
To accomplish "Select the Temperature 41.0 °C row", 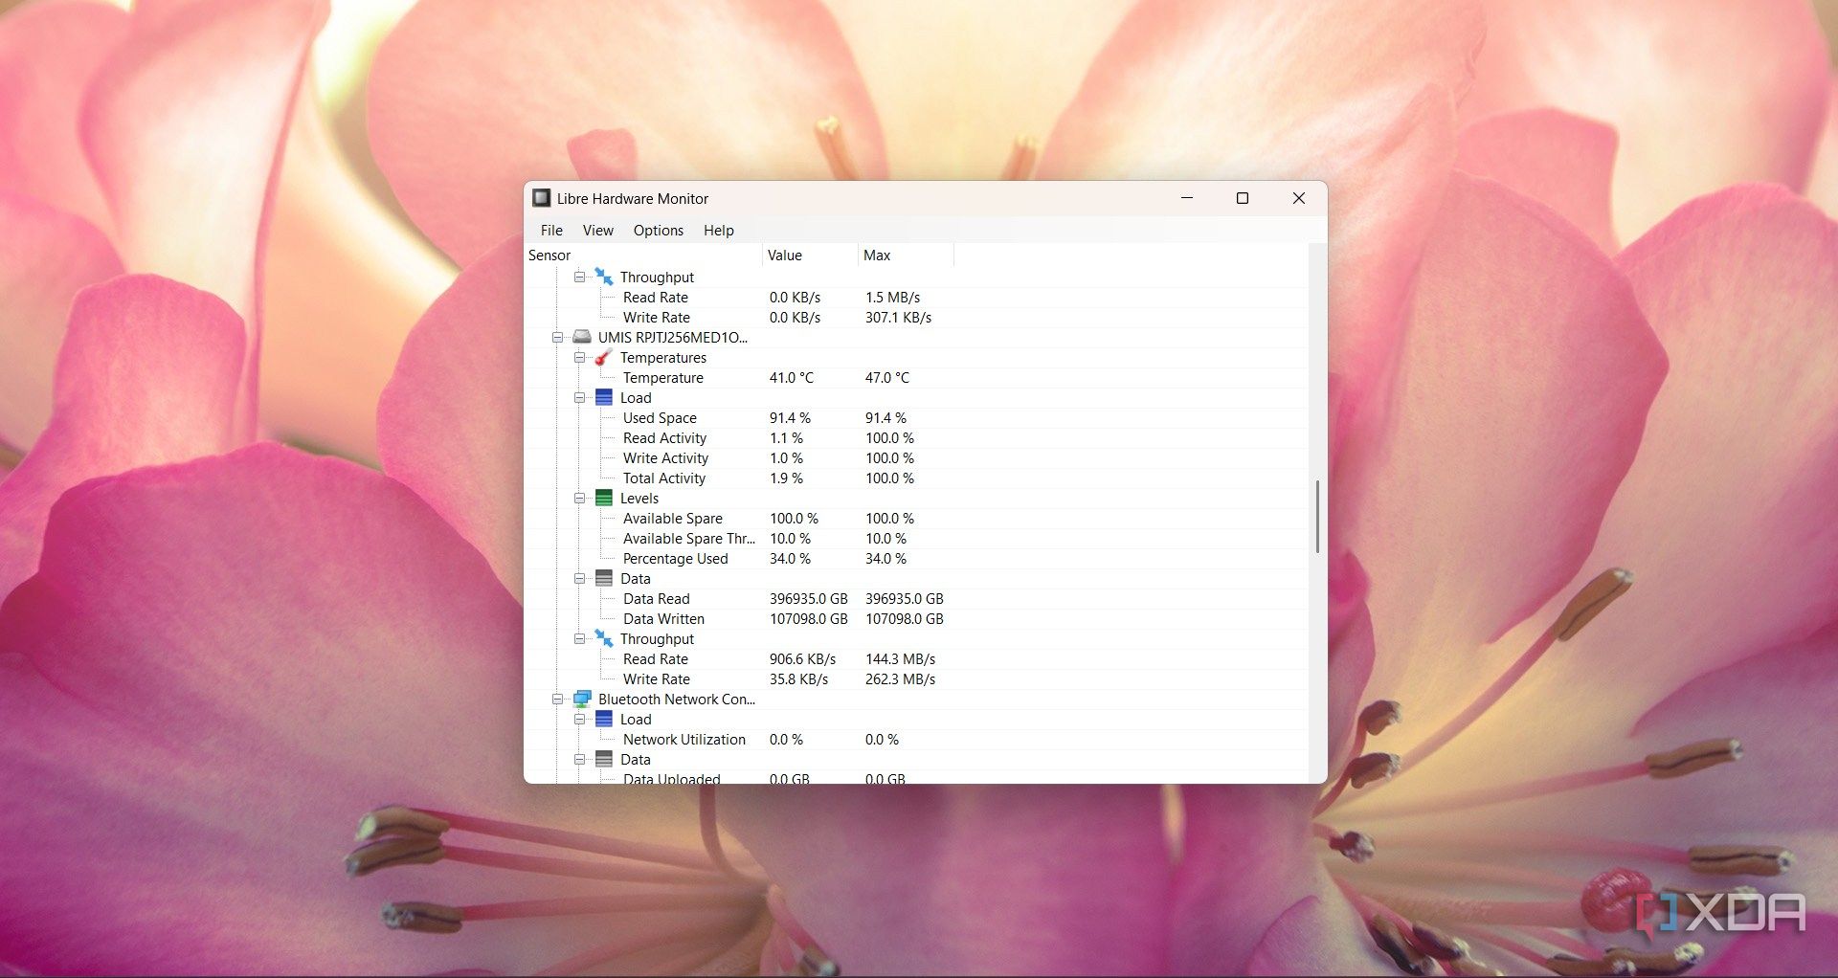I will 916,378.
